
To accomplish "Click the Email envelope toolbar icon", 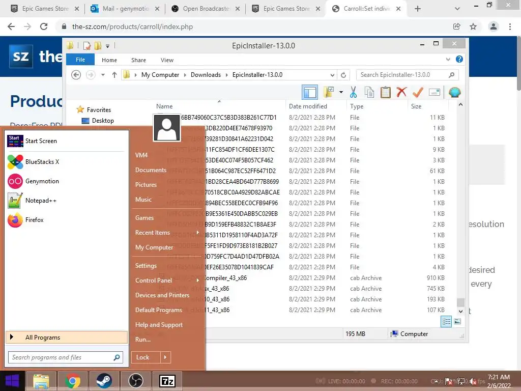I will coord(435,92).
